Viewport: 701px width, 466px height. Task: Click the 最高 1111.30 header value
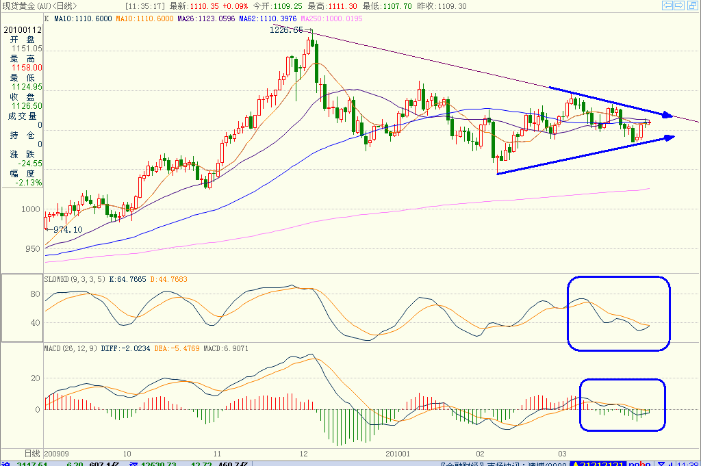pyautogui.click(x=333, y=6)
